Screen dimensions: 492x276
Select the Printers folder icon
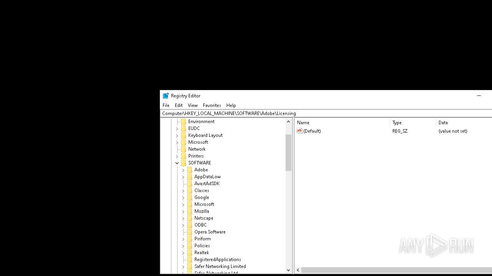pos(183,156)
